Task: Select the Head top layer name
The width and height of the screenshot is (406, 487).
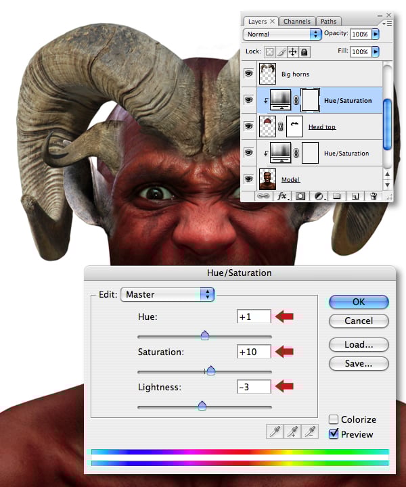Action: pos(322,126)
